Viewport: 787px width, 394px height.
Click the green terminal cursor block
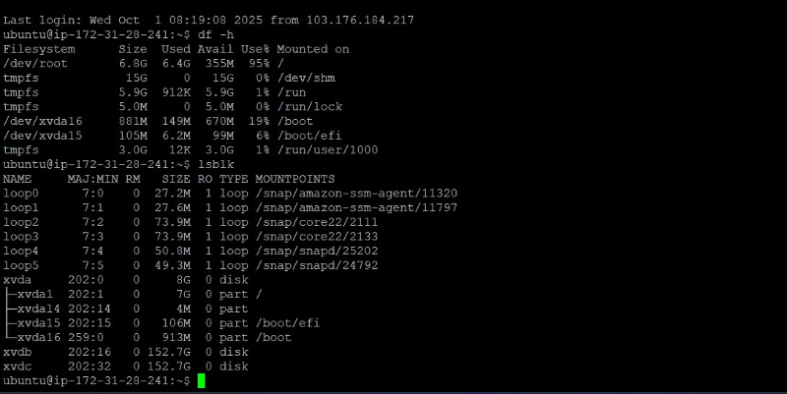(x=201, y=380)
